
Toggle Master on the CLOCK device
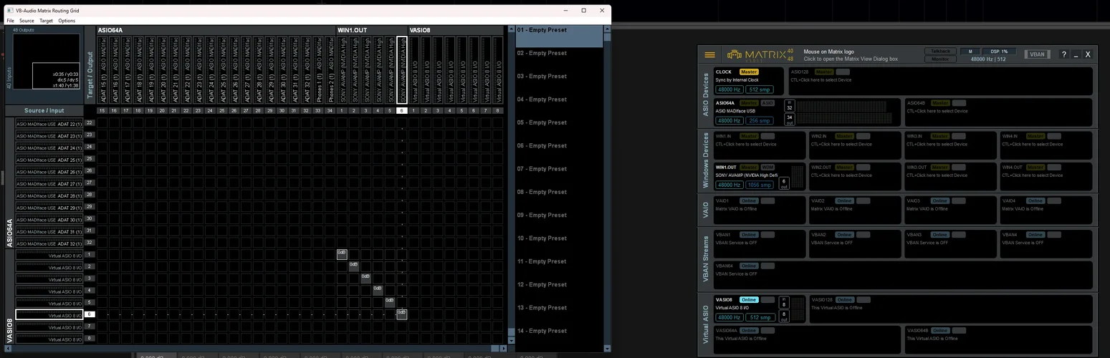coord(748,72)
